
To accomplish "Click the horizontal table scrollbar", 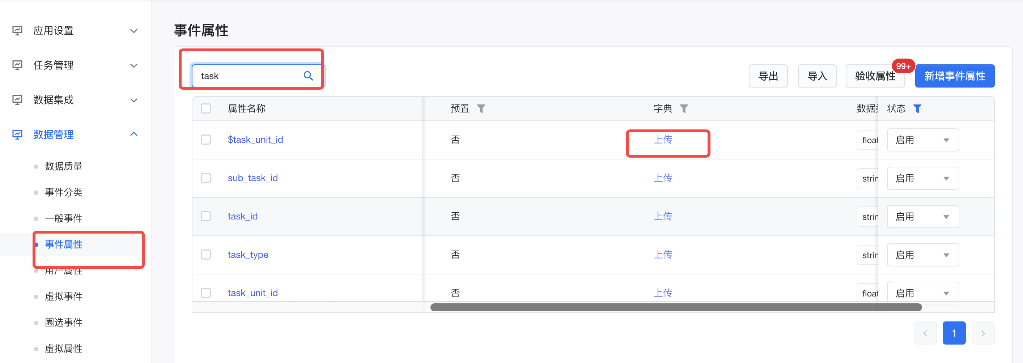I will [x=675, y=307].
